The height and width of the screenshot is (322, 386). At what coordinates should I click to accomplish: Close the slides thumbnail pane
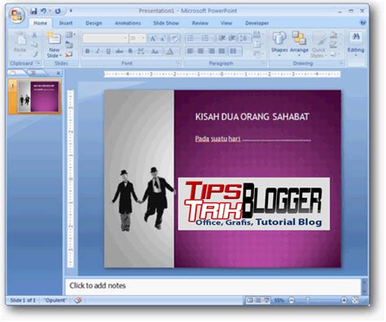[x=58, y=73]
